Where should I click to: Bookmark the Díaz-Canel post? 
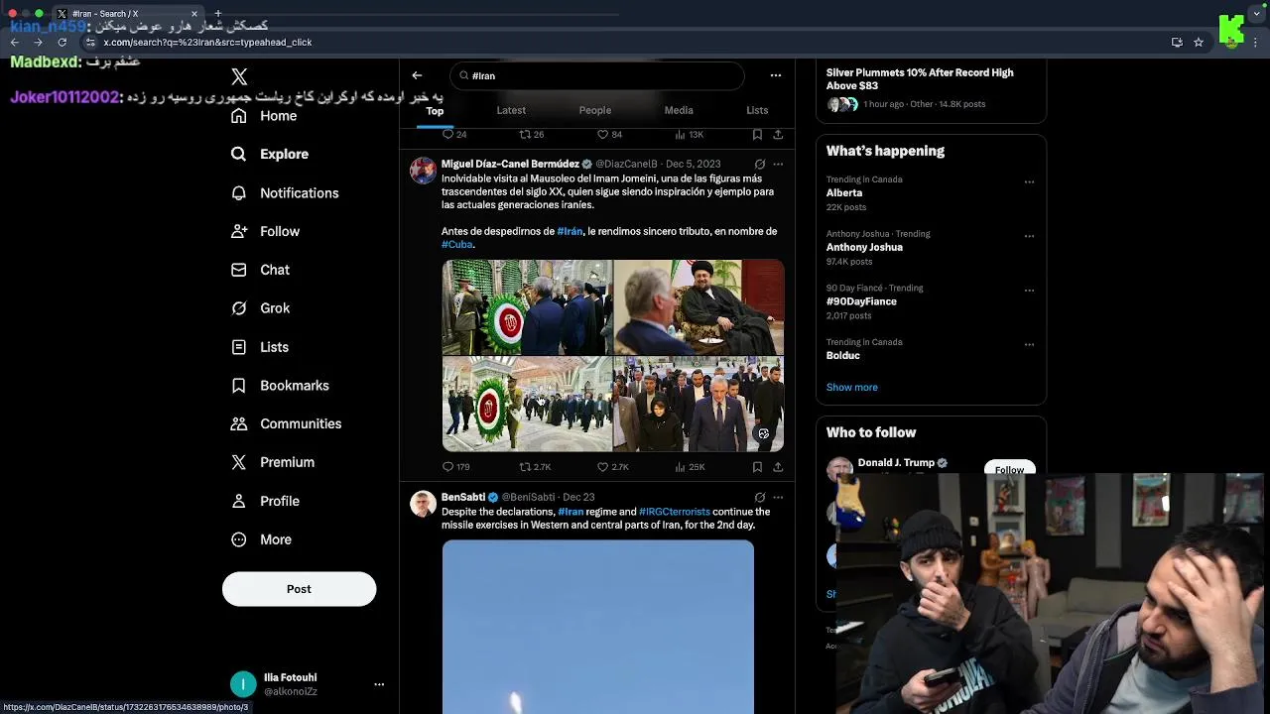tap(757, 467)
